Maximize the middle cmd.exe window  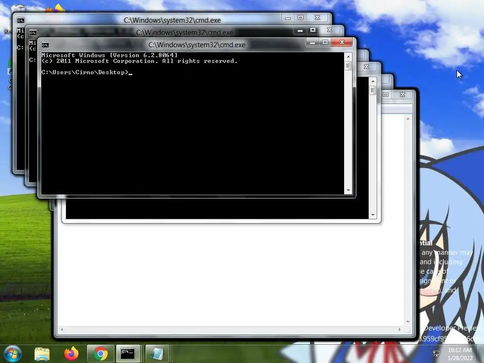pyautogui.click(x=313, y=30)
